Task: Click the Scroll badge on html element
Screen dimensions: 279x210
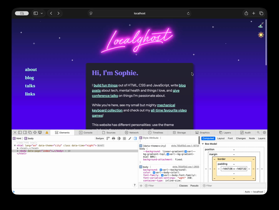Action: [101, 146]
